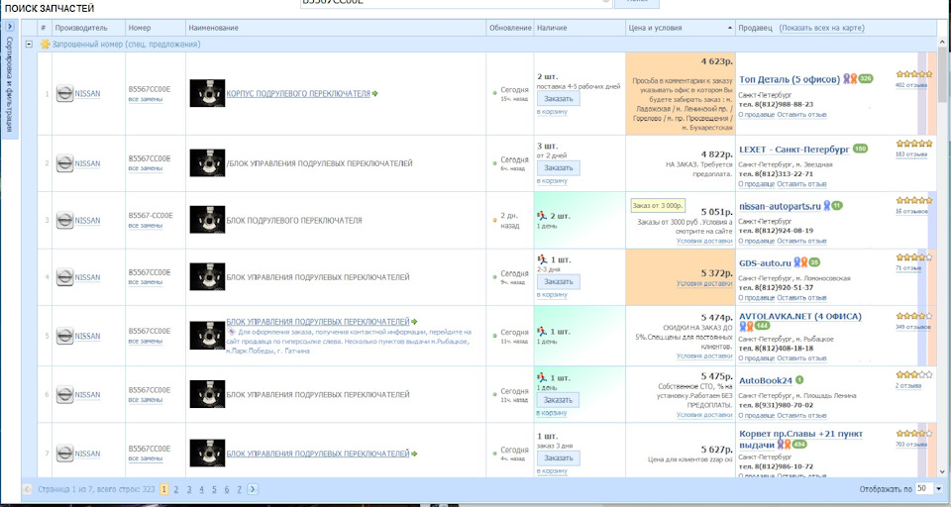This screenshot has height=507, width=951.
Task: Click green badge '326' next to Топ Деталь
Action: tap(866, 79)
